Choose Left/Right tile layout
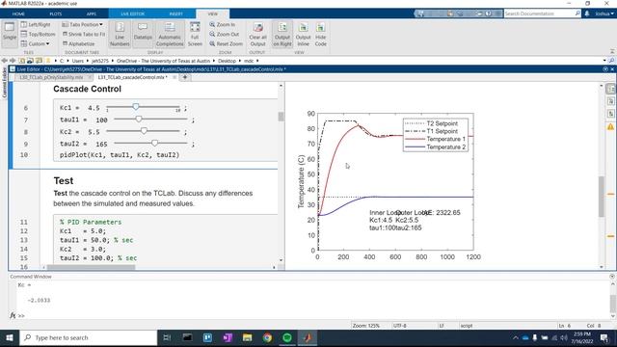The width and height of the screenshot is (617, 347). tap(36, 24)
